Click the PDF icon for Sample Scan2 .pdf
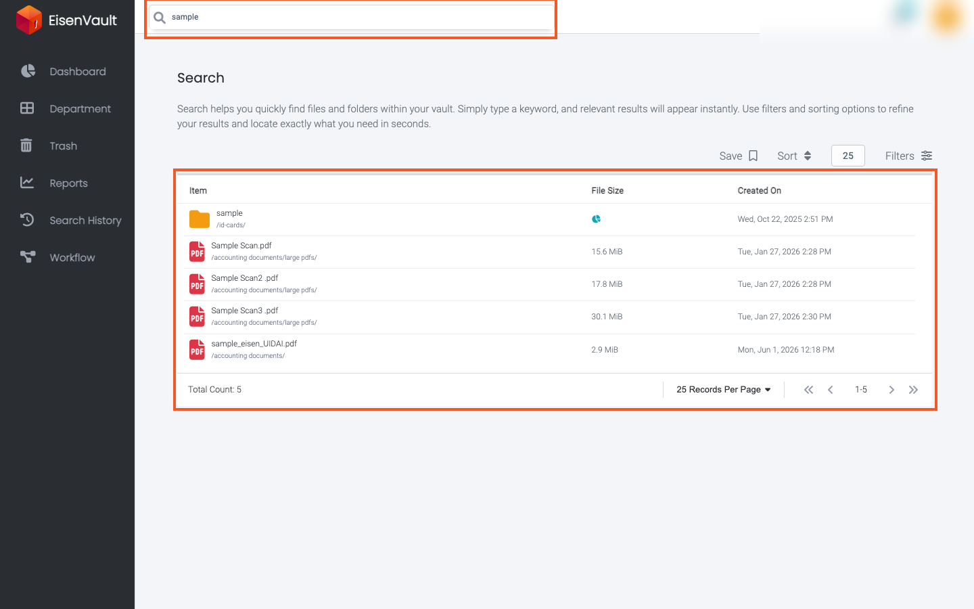The image size is (974, 609). click(x=197, y=284)
